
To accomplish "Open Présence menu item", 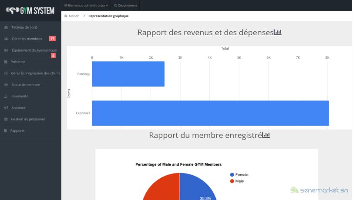I will coord(30,62).
